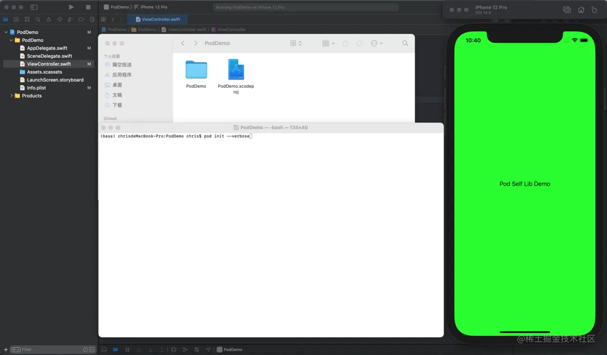Image resolution: width=607 pixels, height=355 pixels.
Task: Go forward in Finder window
Action: (196, 43)
